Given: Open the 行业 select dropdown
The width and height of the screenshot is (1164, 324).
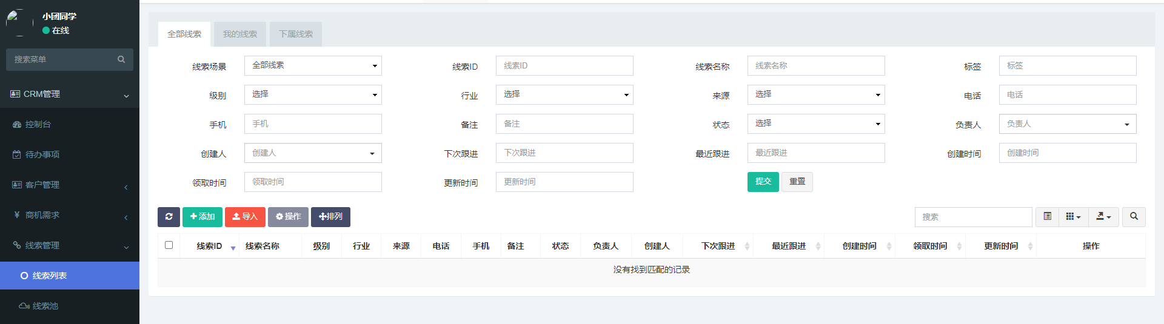Looking at the screenshot, I should pyautogui.click(x=564, y=94).
